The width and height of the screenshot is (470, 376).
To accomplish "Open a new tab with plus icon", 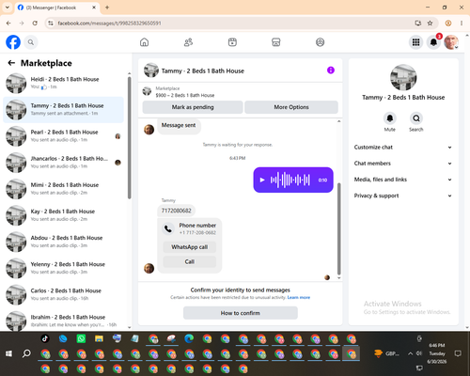I will [107, 8].
